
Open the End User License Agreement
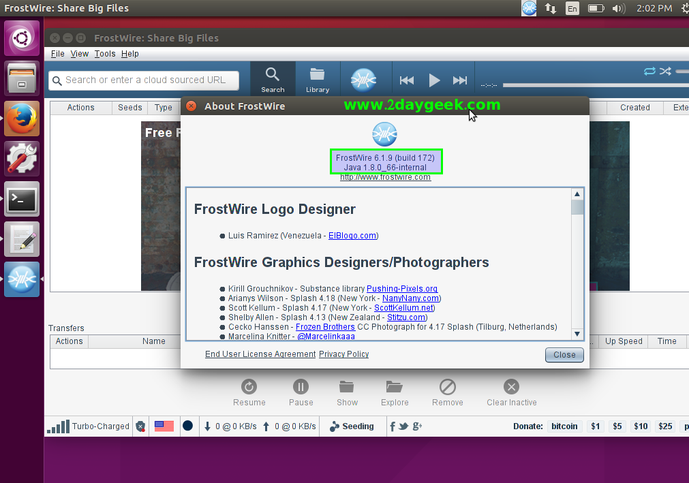(x=260, y=354)
